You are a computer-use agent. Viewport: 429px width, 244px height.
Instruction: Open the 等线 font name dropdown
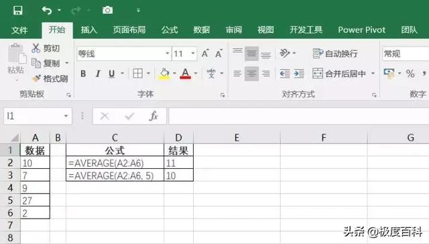168,54
